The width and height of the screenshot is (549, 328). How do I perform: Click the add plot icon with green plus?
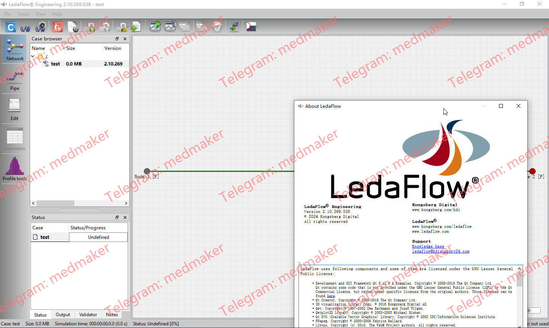pyautogui.click(x=155, y=27)
